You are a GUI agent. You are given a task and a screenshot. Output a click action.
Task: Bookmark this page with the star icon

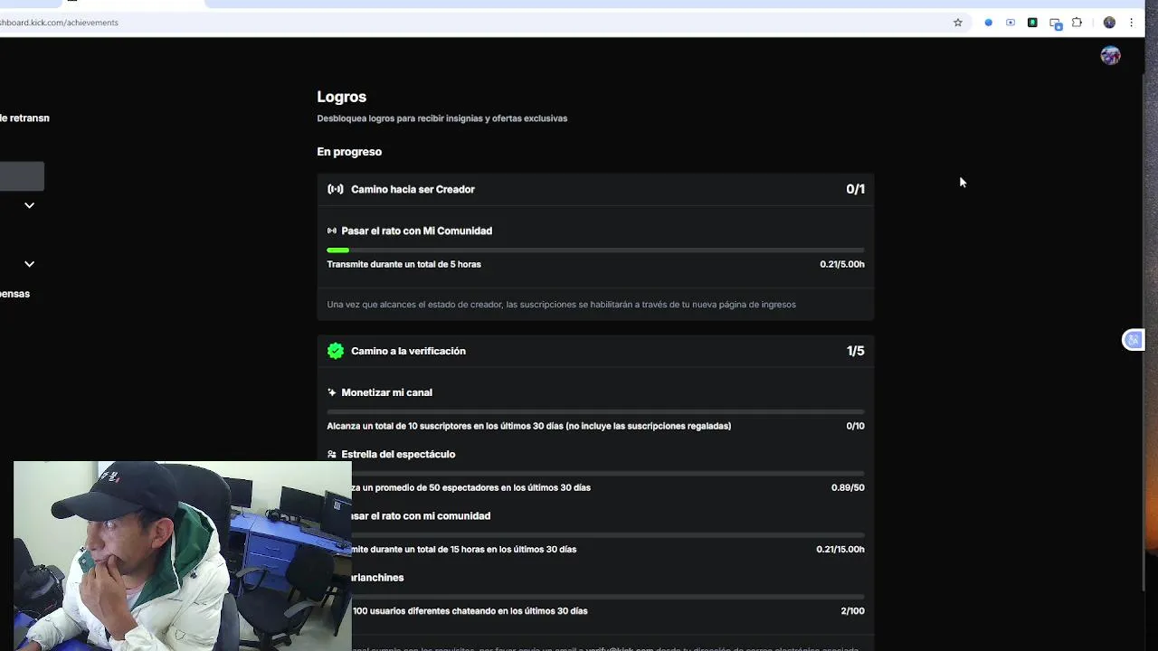pos(958,23)
